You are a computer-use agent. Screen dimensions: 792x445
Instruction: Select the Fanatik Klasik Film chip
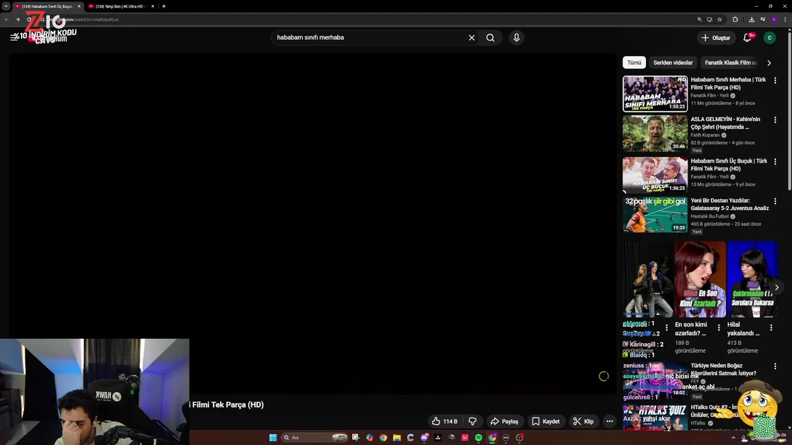click(x=731, y=62)
